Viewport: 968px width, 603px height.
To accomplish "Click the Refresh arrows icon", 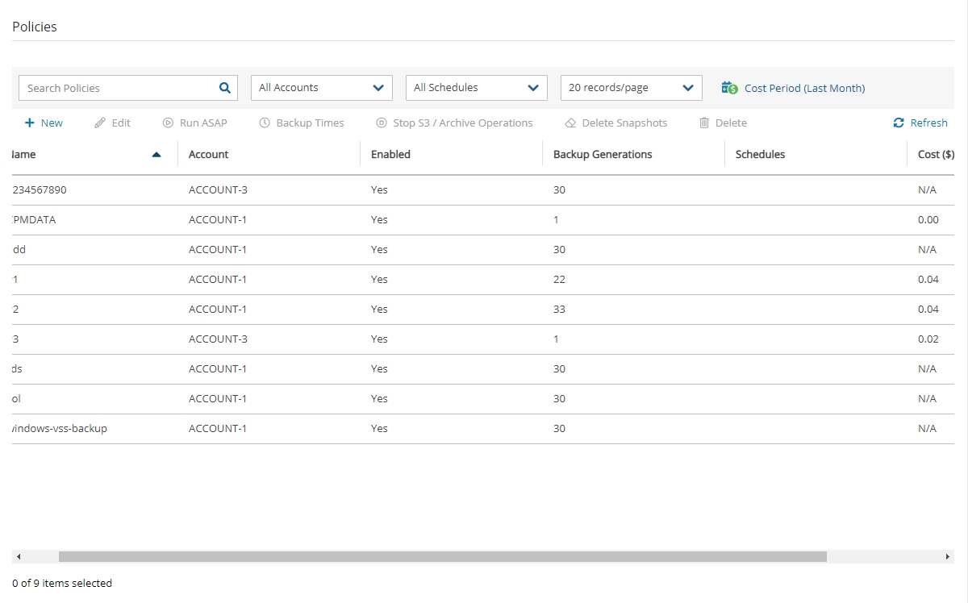I will pyautogui.click(x=899, y=123).
